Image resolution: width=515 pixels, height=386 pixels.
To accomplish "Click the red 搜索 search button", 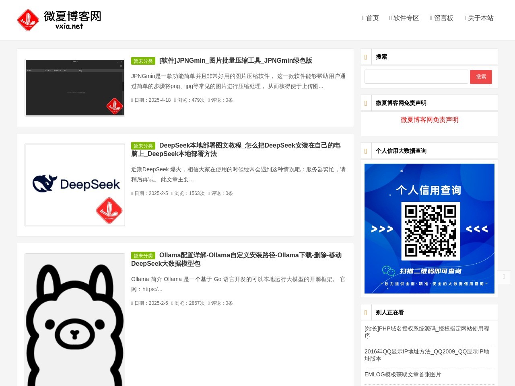I will point(481,77).
